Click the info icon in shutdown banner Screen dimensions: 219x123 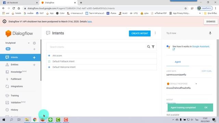click(x=4, y=21)
